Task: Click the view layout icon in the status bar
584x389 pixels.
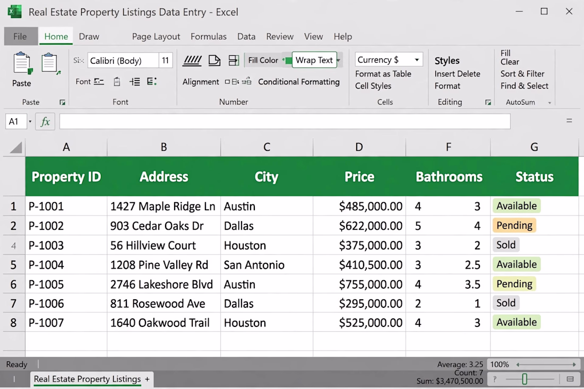Action: click(x=570, y=379)
